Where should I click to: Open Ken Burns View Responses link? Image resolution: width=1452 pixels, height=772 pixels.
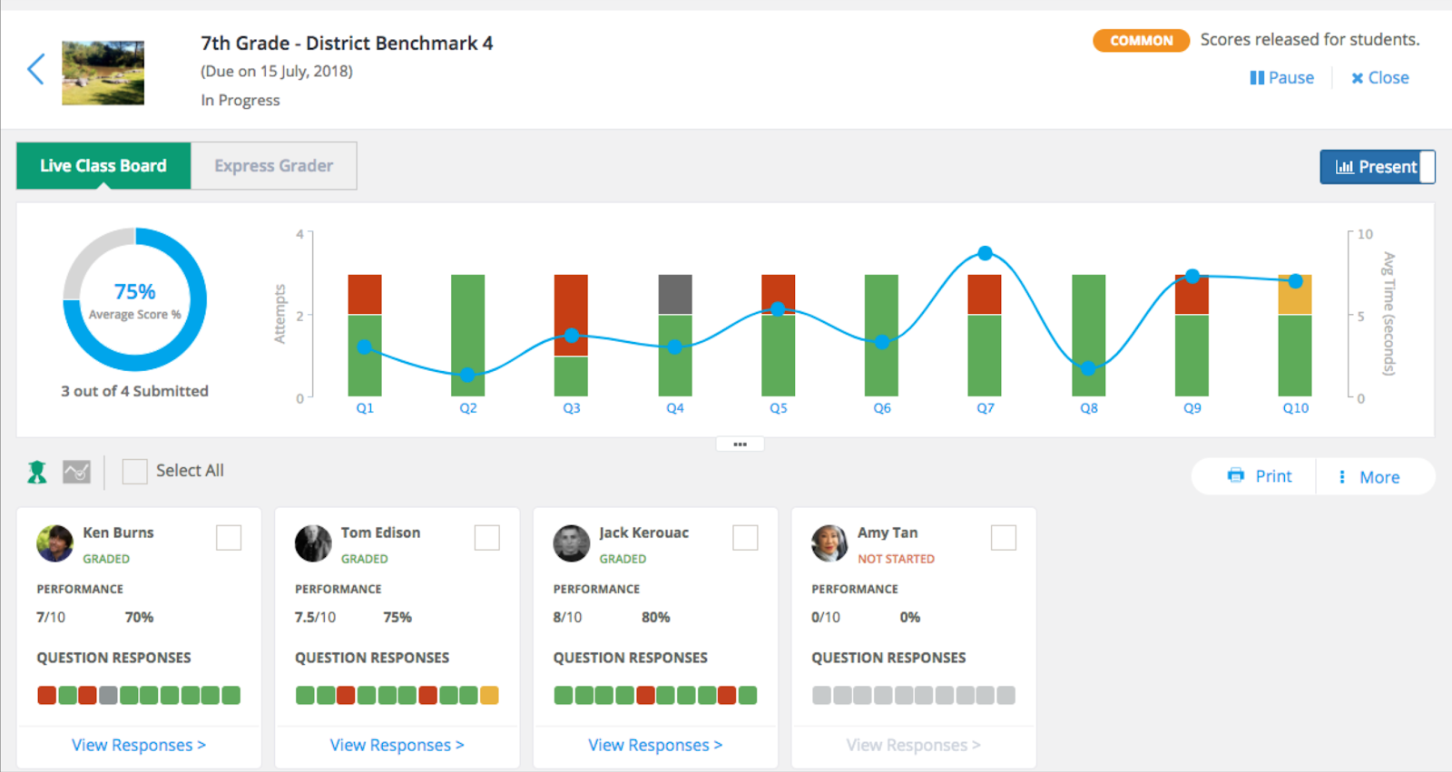point(139,745)
